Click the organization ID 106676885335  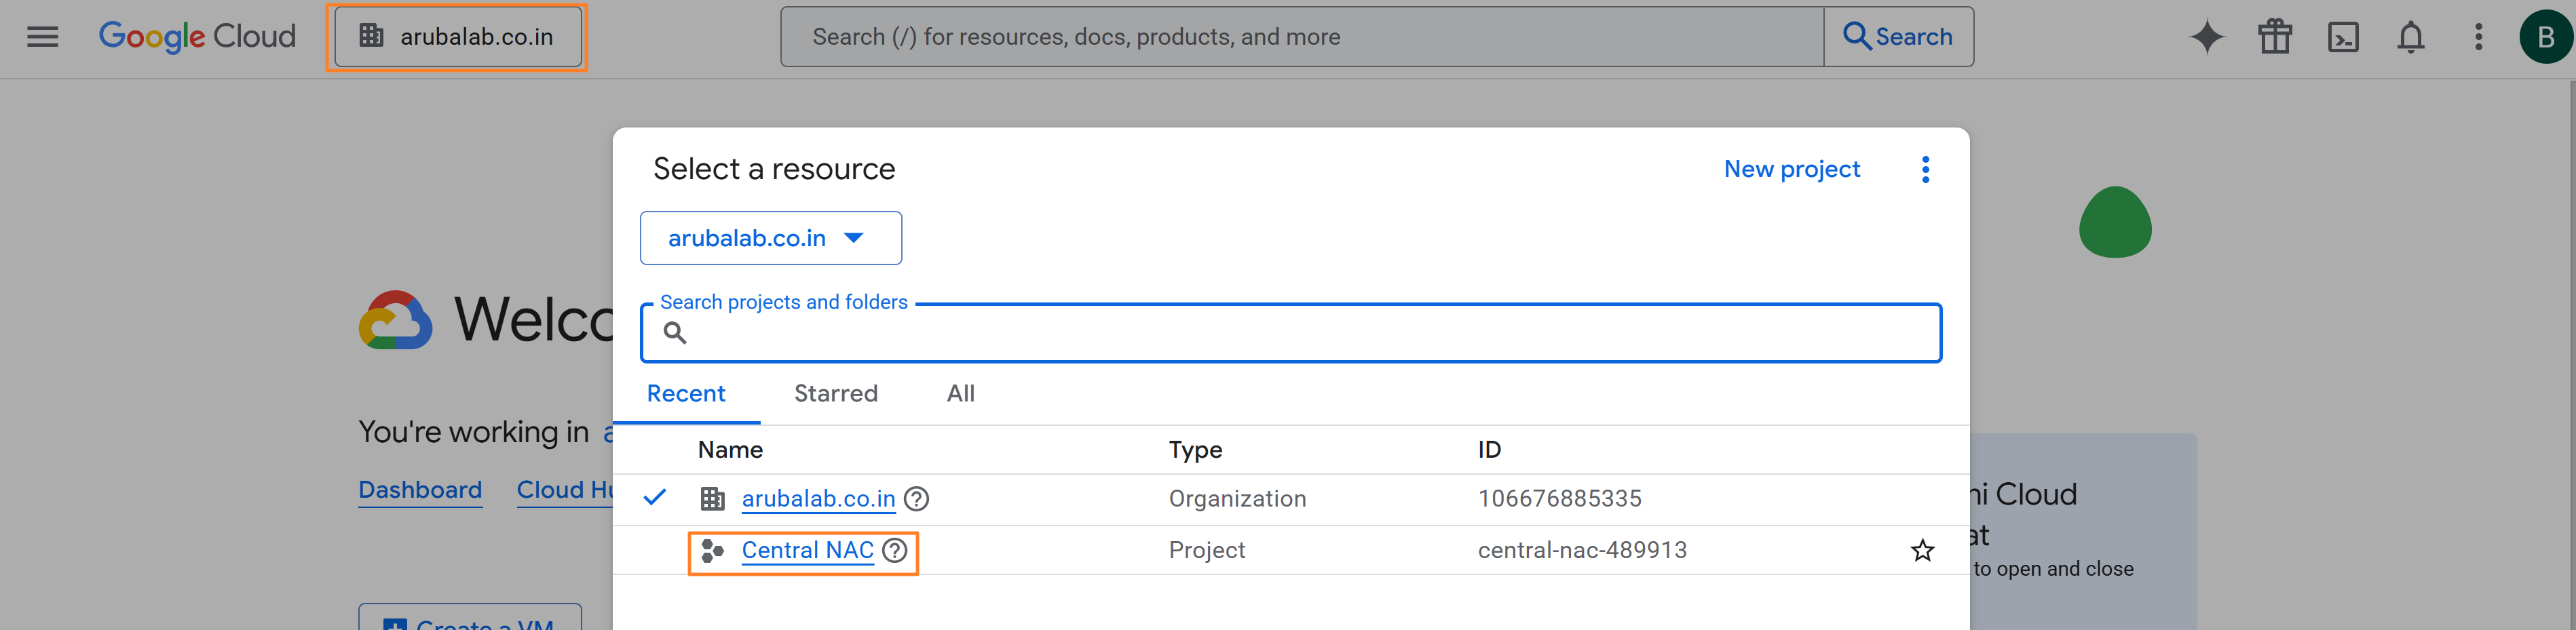1559,499
